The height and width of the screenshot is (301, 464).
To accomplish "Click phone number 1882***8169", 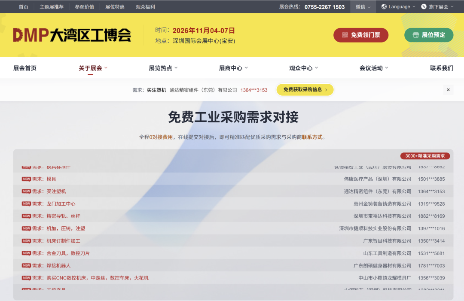I will tap(431, 216).
